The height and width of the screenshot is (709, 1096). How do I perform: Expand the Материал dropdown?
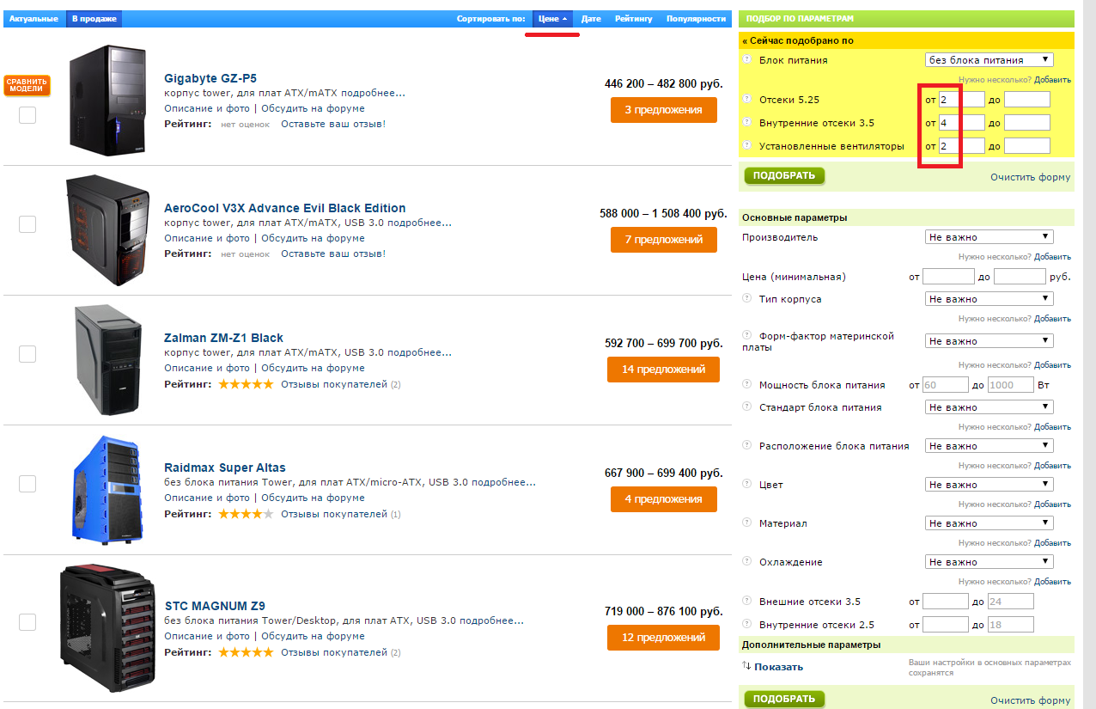click(989, 523)
